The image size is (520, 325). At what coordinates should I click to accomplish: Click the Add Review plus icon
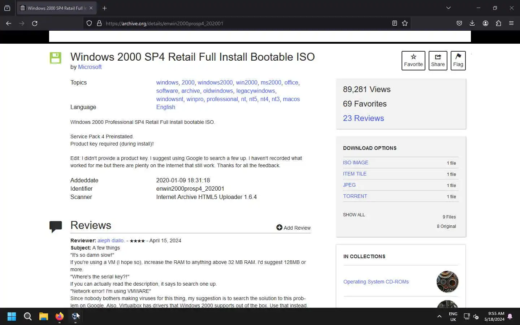[279, 227]
